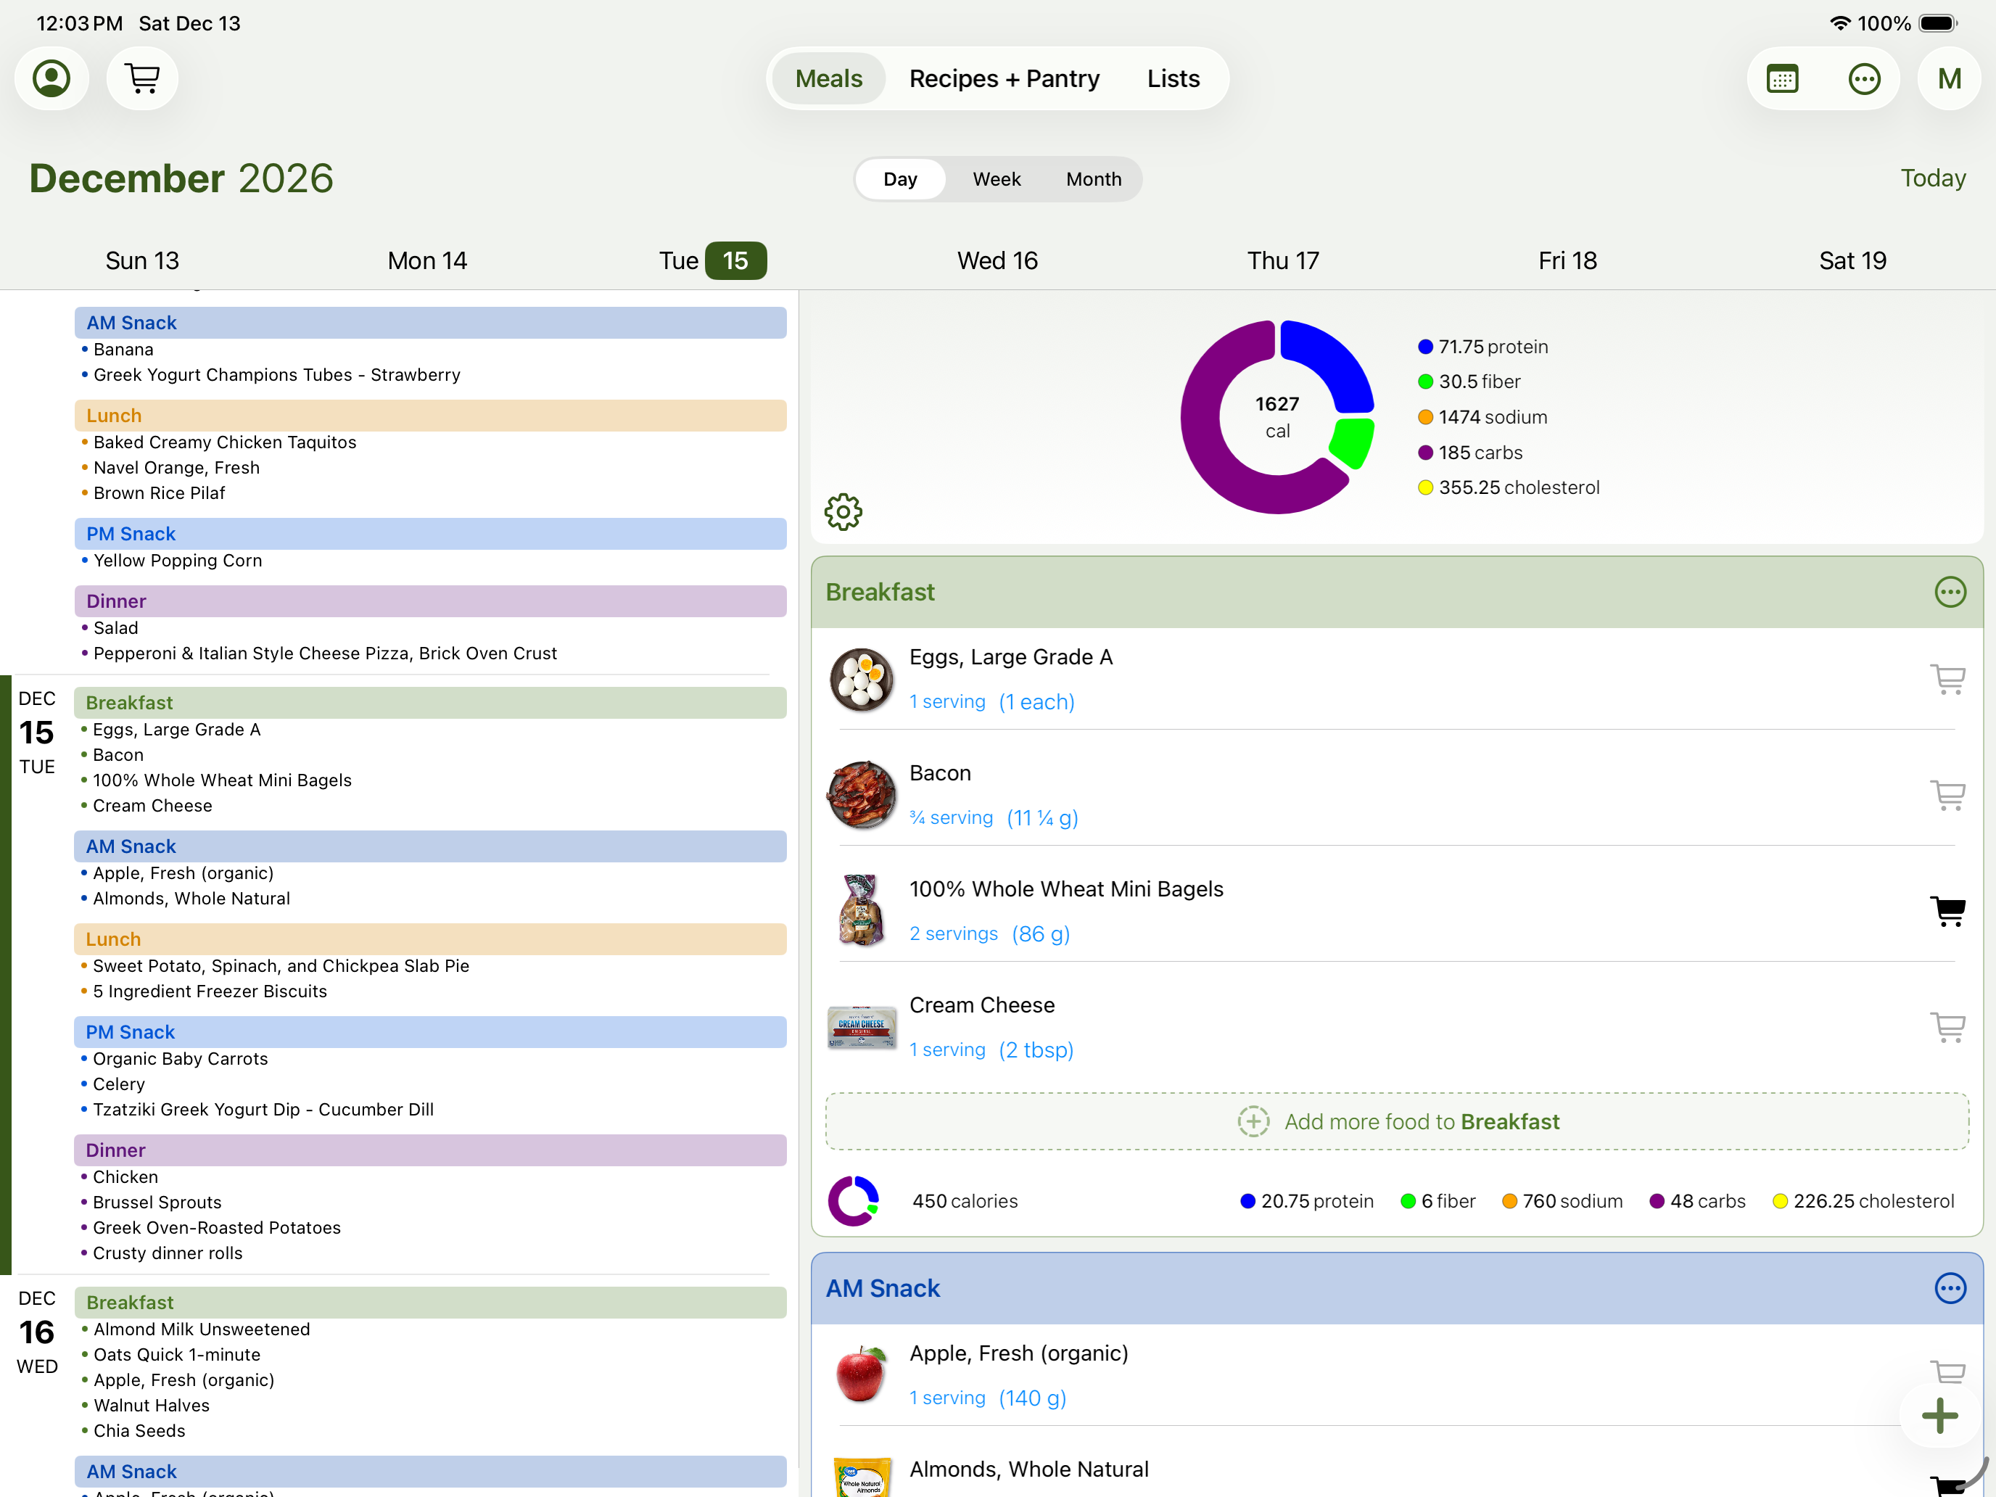Open nutrition settings with the gear icon
This screenshot has width=1996, height=1497.
click(843, 511)
